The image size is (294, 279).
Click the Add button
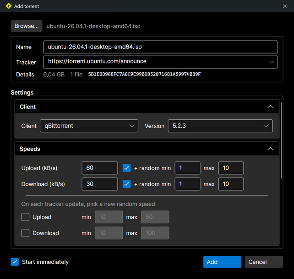pos(222,262)
